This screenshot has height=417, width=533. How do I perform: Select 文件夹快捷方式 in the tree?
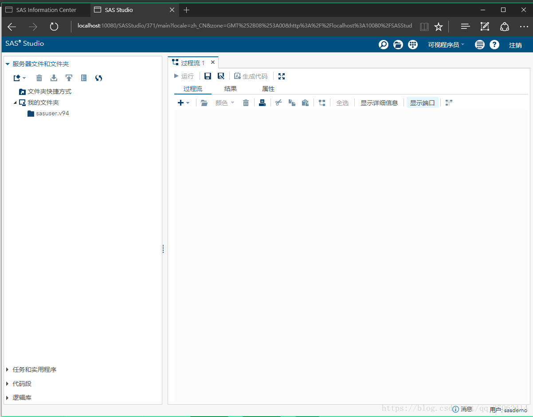[x=49, y=92]
